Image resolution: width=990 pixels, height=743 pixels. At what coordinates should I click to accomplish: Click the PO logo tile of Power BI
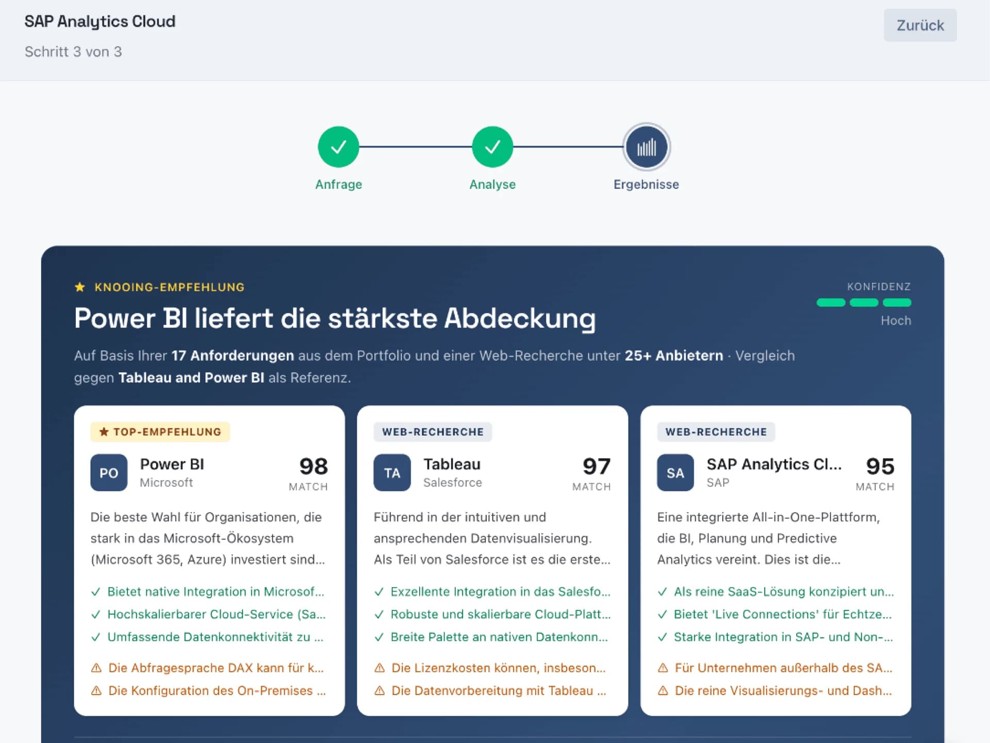[x=109, y=473]
